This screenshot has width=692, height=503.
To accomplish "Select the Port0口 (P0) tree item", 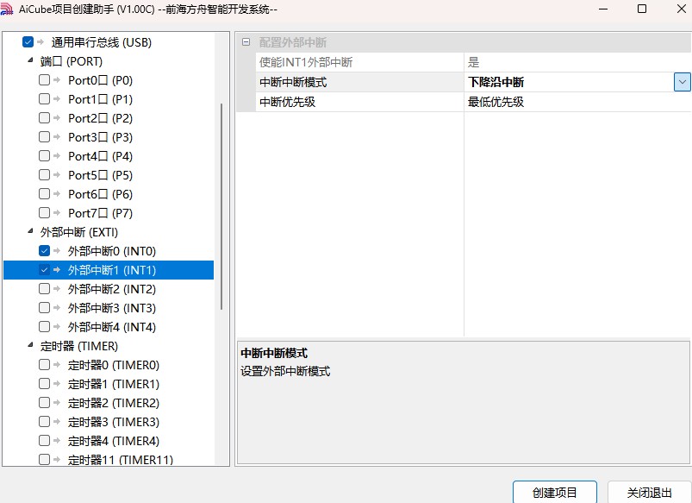I will click(x=100, y=80).
